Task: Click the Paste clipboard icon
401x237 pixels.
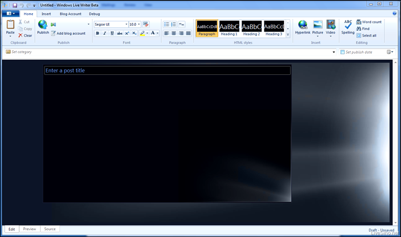Action: click(x=10, y=25)
